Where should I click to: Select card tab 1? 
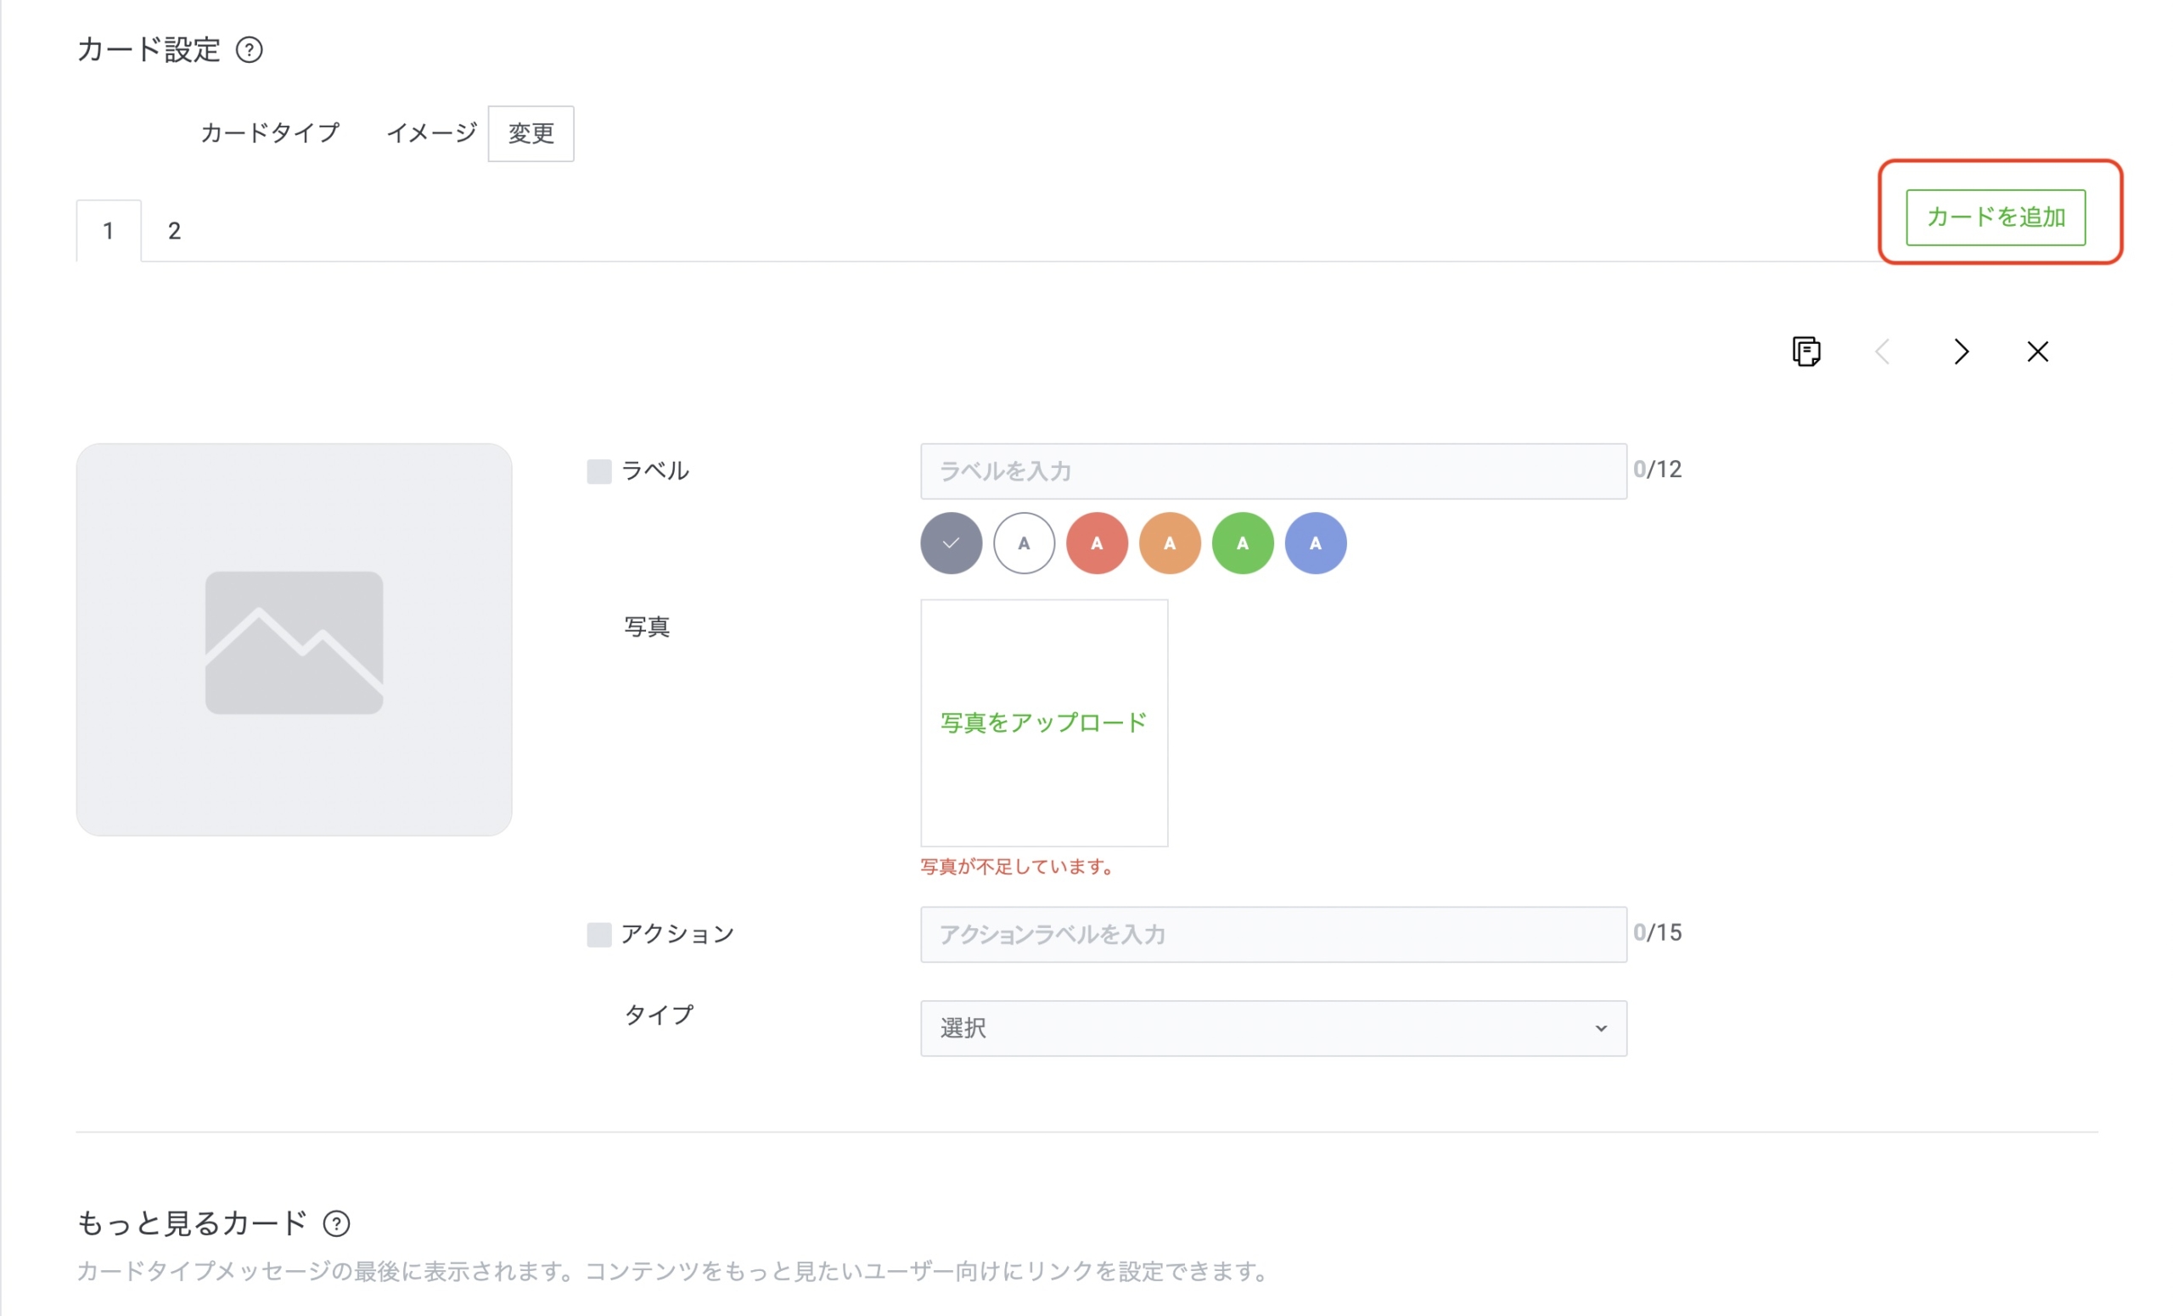point(108,231)
